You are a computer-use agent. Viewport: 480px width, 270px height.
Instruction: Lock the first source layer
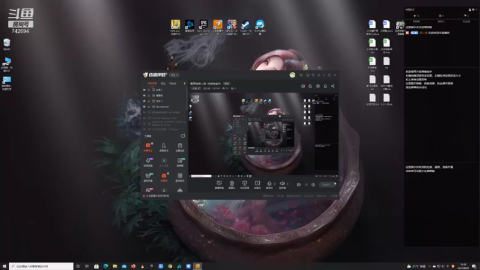point(149,90)
